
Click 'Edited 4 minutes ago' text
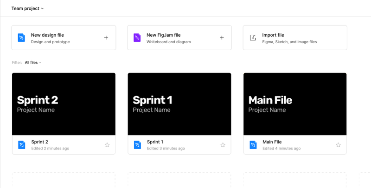[281, 149]
